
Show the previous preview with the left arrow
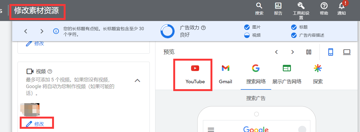[276, 52]
